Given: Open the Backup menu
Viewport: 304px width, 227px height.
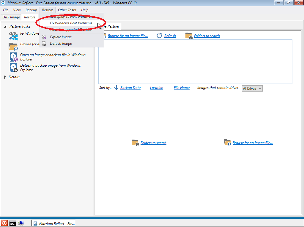Looking at the screenshot, I should [31, 10].
